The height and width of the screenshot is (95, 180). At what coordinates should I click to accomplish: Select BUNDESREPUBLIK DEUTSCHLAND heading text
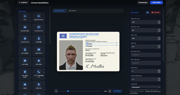tap(84, 34)
